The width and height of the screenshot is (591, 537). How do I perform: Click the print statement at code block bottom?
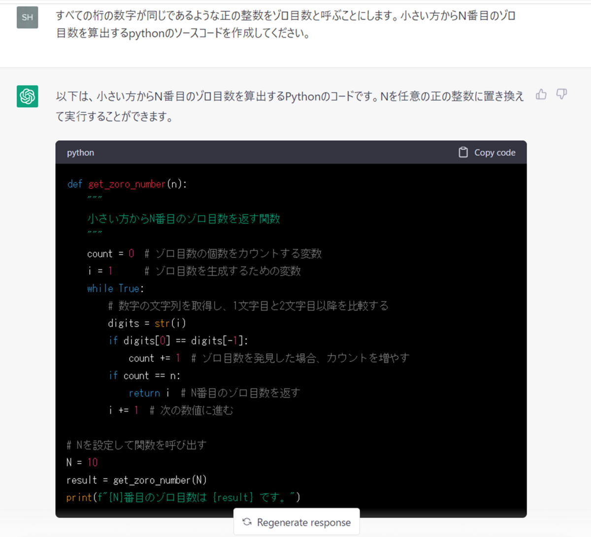(182, 497)
